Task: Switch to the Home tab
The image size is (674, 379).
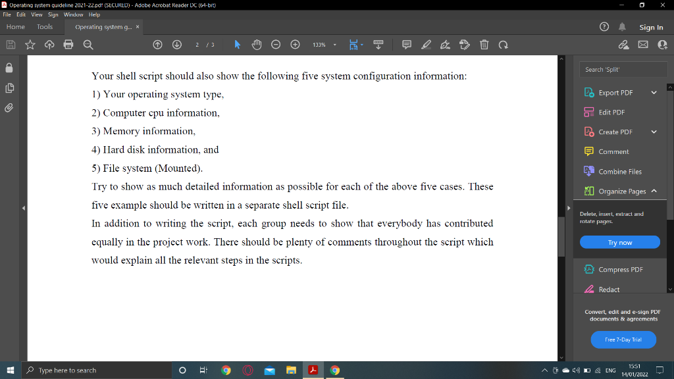Action: [15, 26]
